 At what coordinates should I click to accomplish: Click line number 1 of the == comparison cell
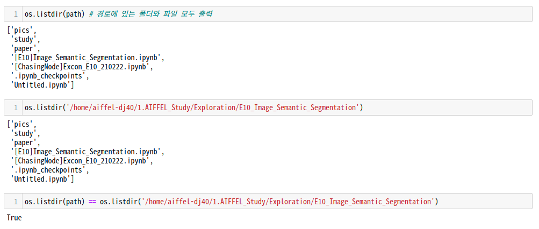tap(16, 201)
